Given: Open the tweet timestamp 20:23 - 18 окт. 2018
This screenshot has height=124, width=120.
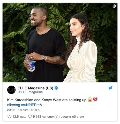Looking at the screenshot, I should click(24, 110).
